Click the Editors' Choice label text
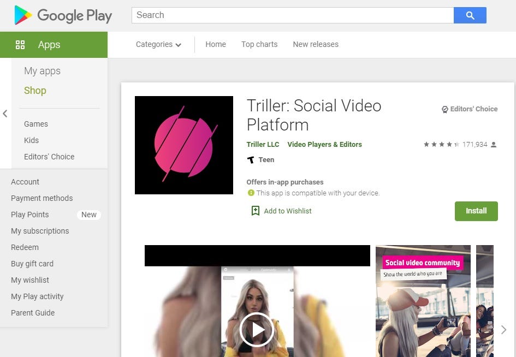516x357 pixels. (474, 109)
